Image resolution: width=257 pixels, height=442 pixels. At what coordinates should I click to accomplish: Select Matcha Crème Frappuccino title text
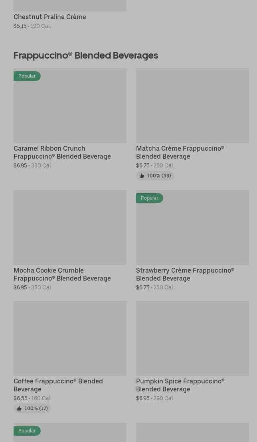click(x=180, y=152)
